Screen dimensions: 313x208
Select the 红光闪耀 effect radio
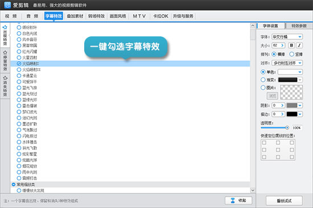pos(19,52)
